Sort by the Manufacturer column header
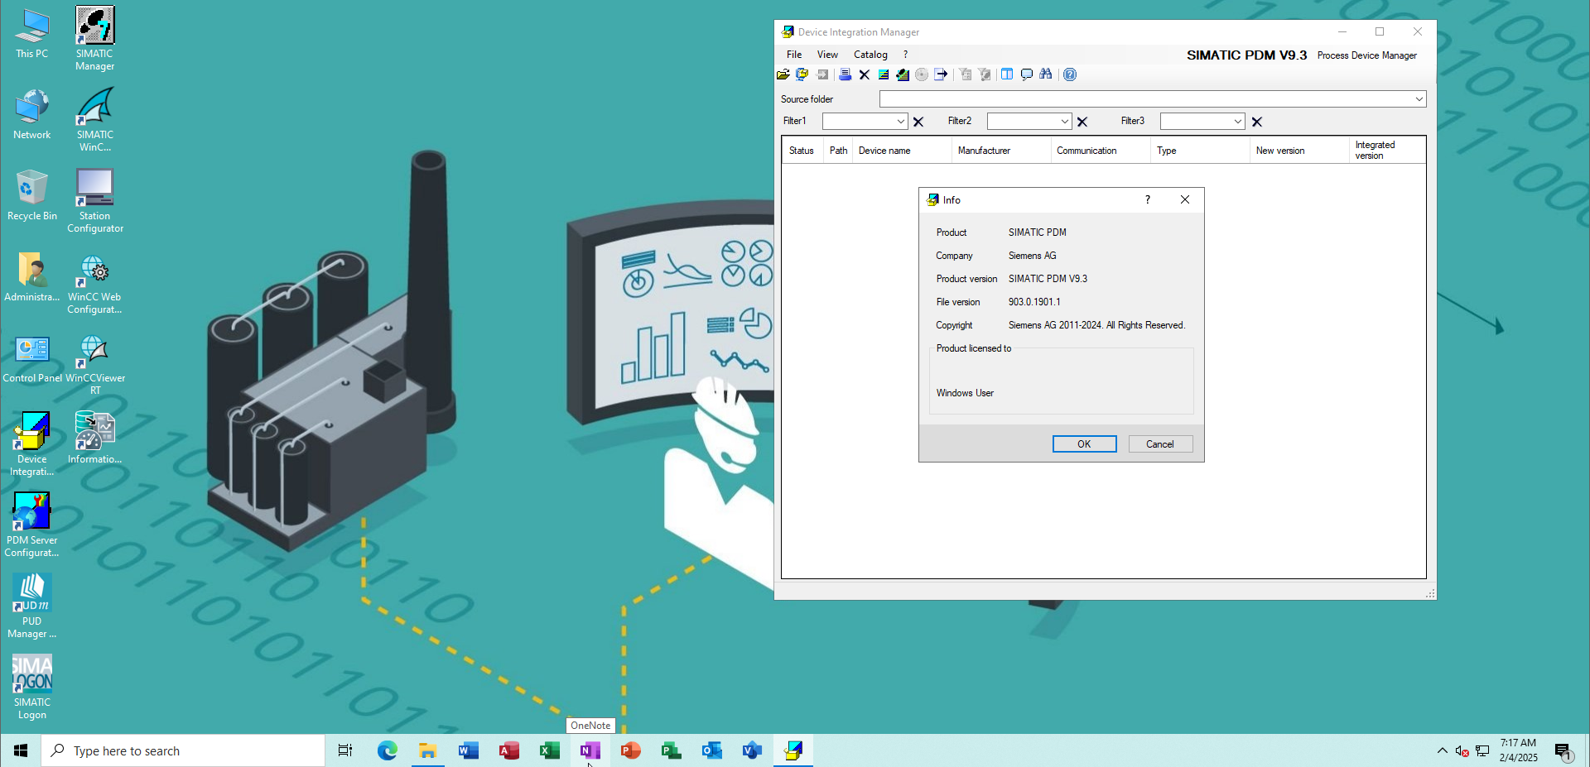The image size is (1590, 767). coord(1001,151)
